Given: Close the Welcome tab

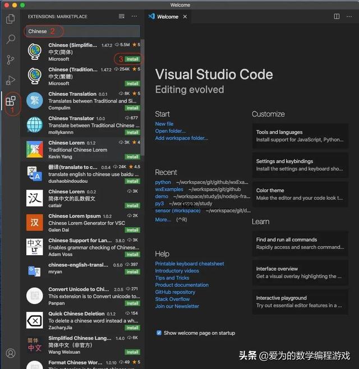Looking at the screenshot, I should pos(185,16).
